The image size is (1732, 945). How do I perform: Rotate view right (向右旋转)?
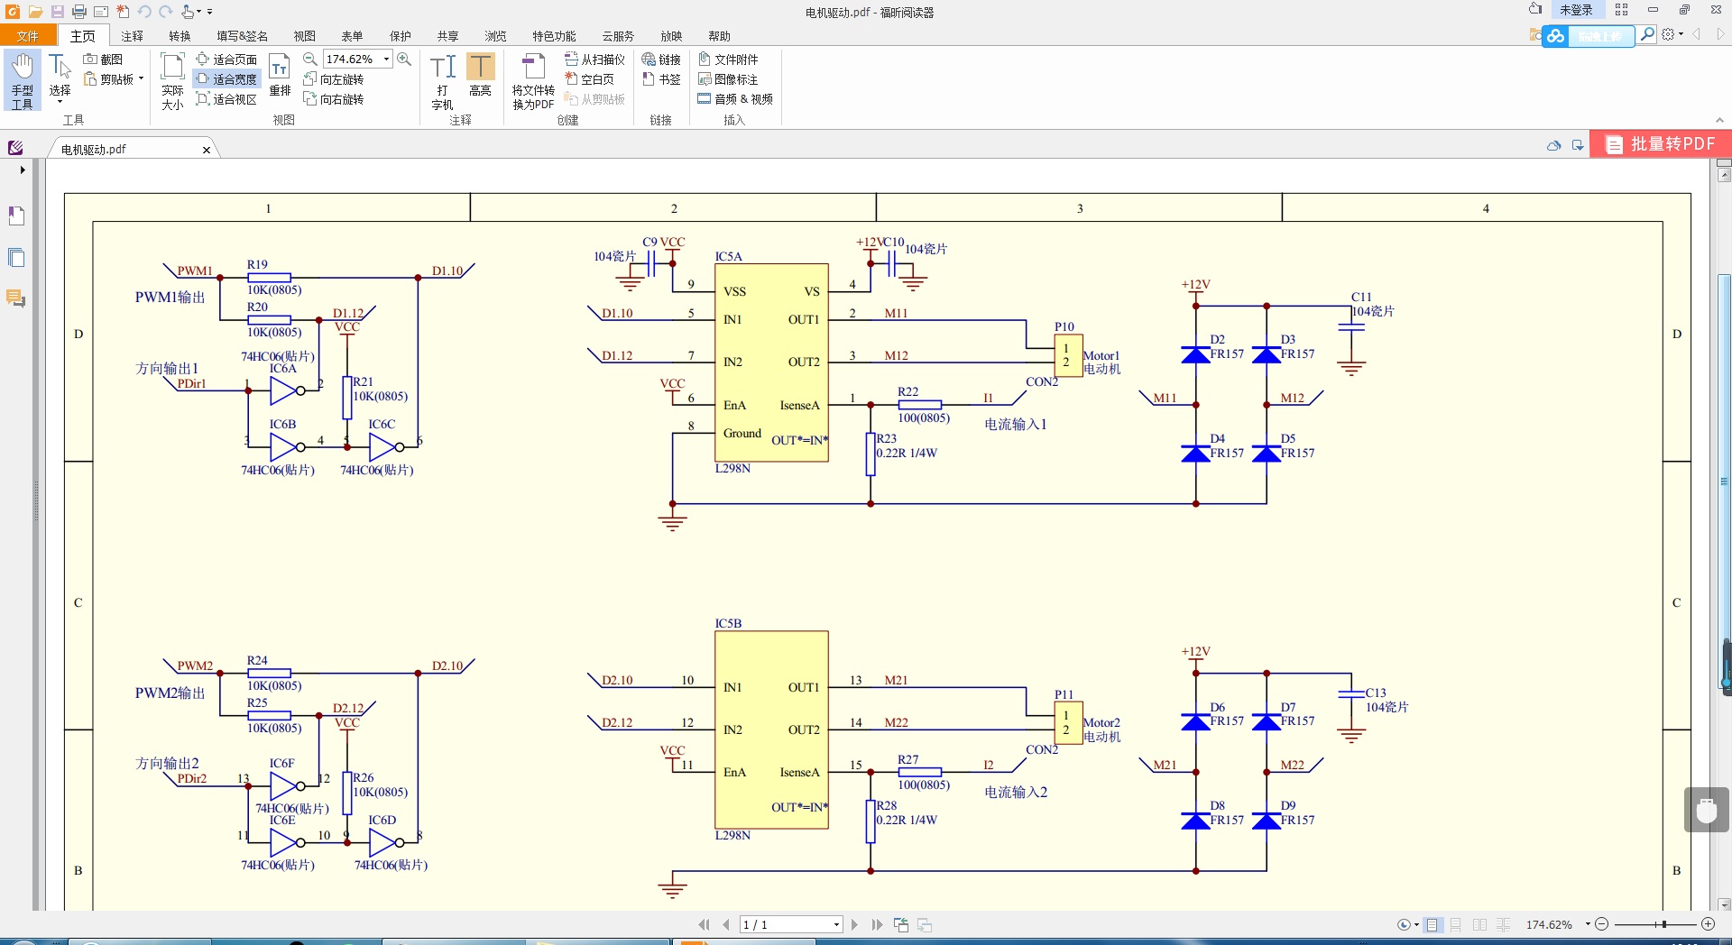334,99
